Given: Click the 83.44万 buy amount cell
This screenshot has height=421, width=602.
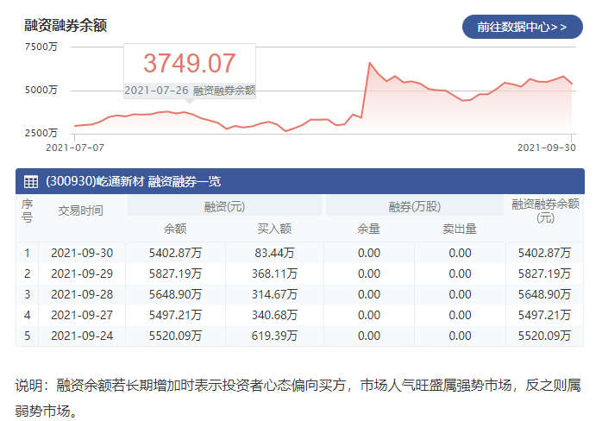Looking at the screenshot, I should 274,252.
